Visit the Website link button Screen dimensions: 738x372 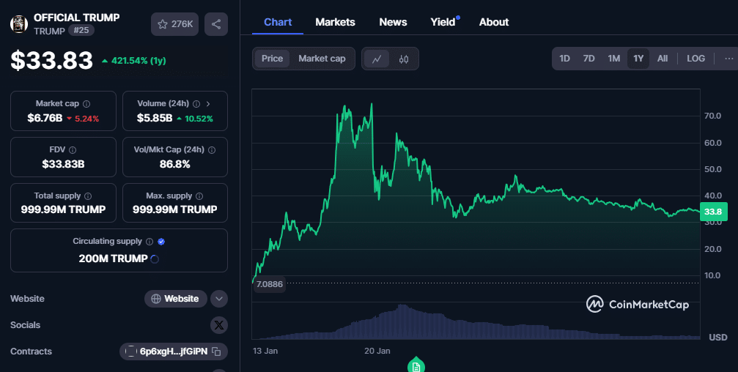pos(176,299)
